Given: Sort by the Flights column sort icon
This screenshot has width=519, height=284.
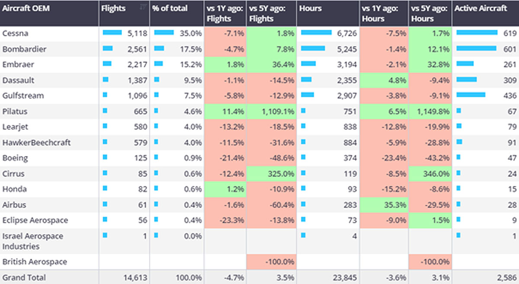Looking at the screenshot, I should [x=142, y=6].
